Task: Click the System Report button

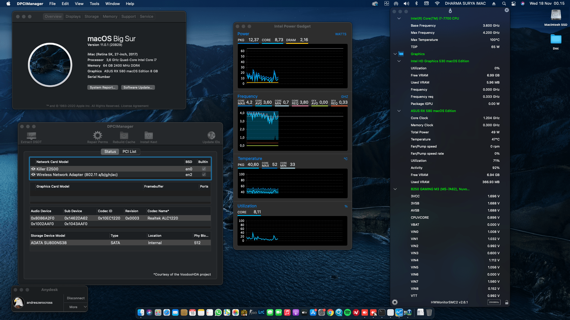Action: point(102,87)
